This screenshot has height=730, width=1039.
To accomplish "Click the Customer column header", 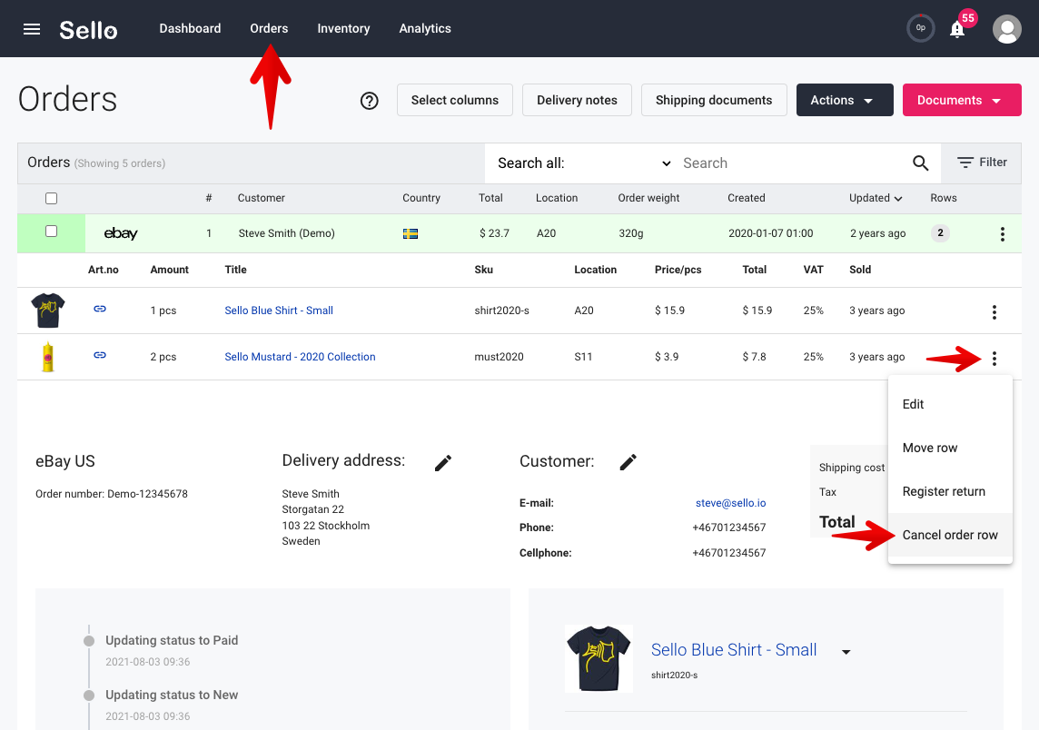I will click(x=261, y=198).
